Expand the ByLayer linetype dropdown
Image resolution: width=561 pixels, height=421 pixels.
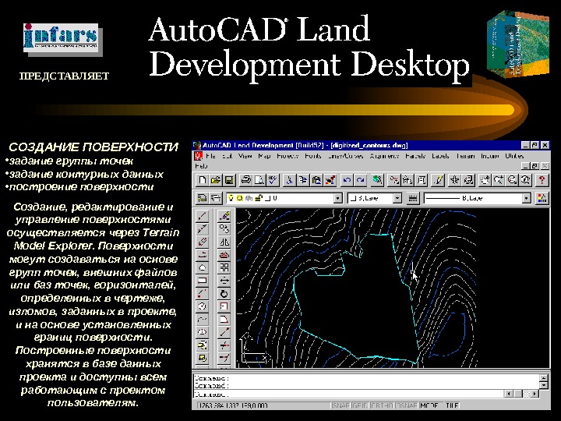point(526,198)
